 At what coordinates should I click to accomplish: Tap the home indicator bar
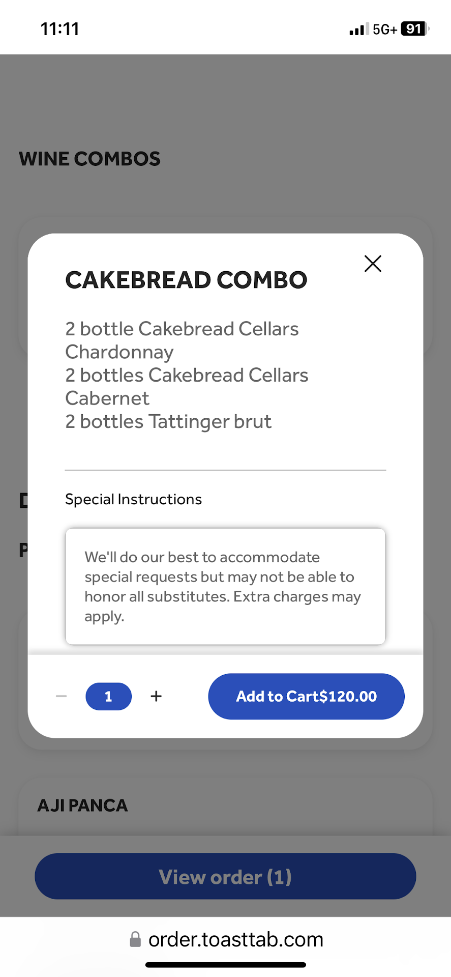tap(225, 965)
